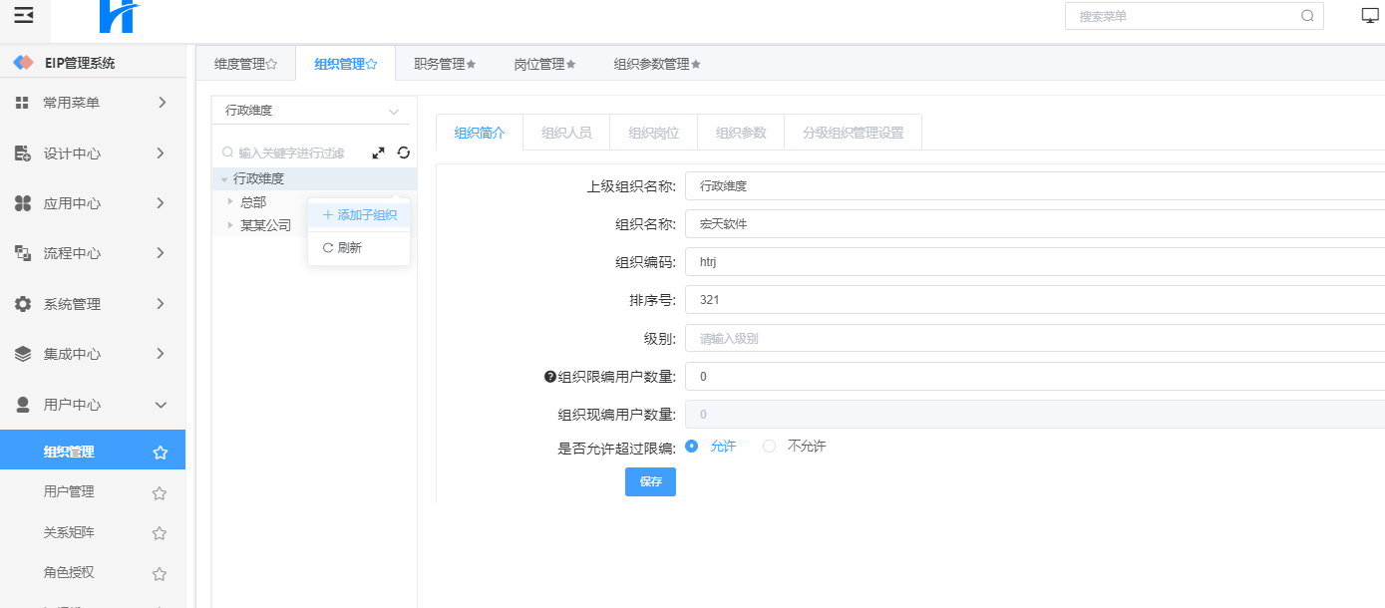Select 总部 in organization tree
Screen dimensions: 1385x608
click(253, 201)
